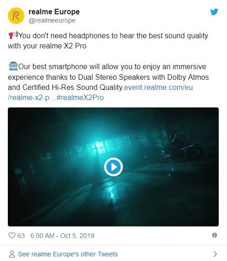Click the tweet text about headphones
This screenshot has width=227, height=261.
click(108, 41)
